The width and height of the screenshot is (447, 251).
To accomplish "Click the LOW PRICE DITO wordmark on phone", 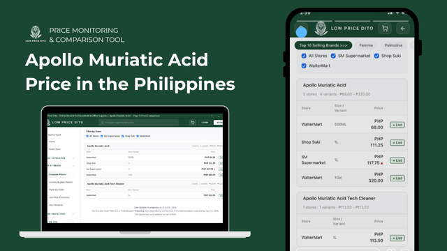I will 352,29.
